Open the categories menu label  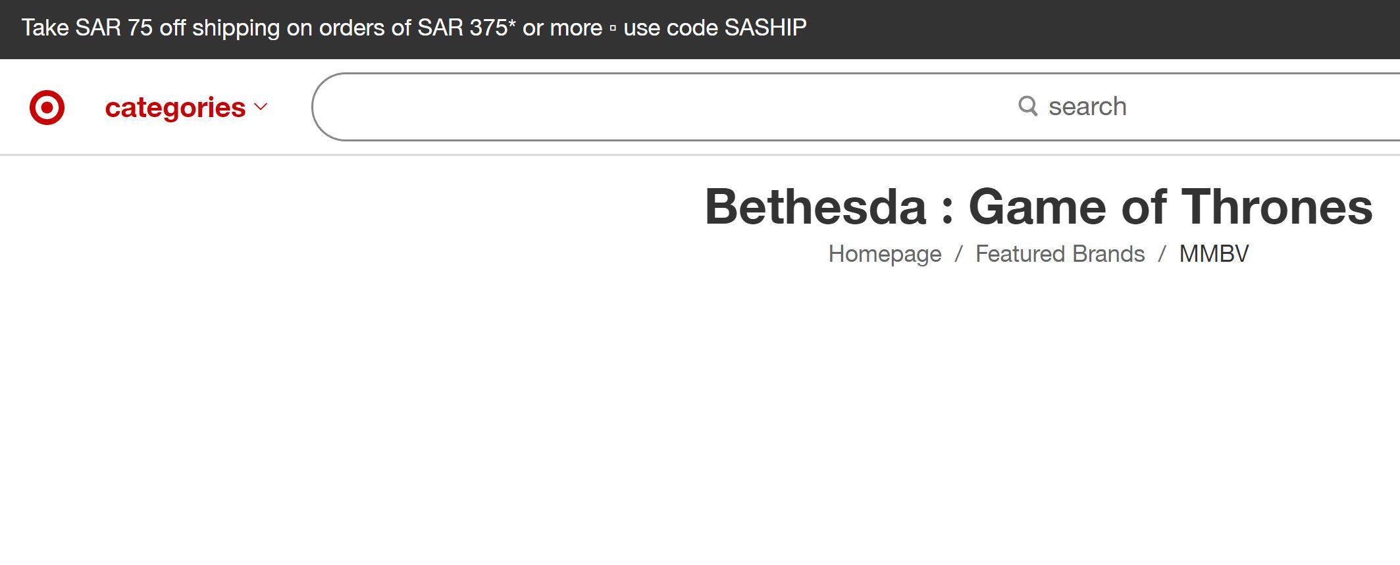tap(175, 107)
